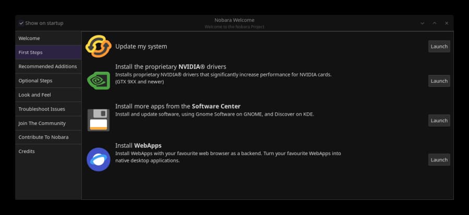This screenshot has width=469, height=215.
Task: Click the 'Nobara Welcome' window title
Action: tap(234, 20)
